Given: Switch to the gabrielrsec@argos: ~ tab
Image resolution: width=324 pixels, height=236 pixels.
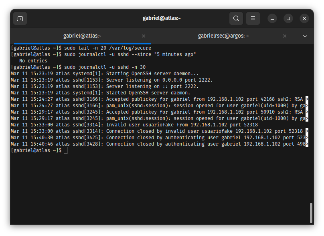Looking at the screenshot, I should click(223, 36).
